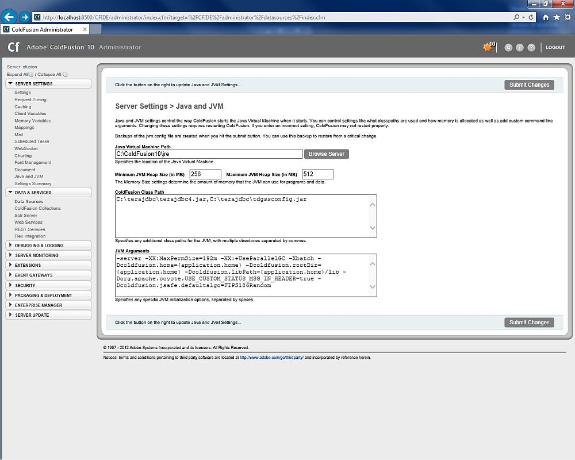The width and height of the screenshot is (575, 460).
Task: Collapse the Server Settings section
Action: point(48,83)
